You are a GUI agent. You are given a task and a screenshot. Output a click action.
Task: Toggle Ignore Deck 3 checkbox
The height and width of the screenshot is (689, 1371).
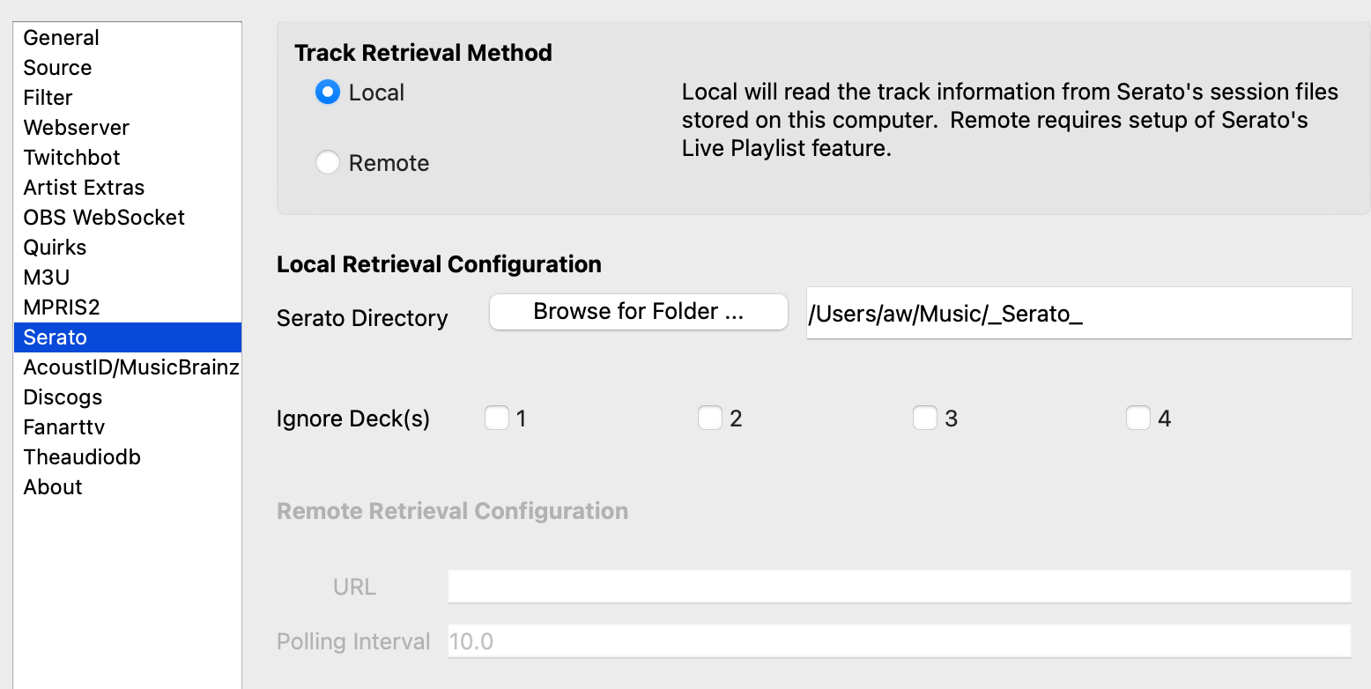924,418
